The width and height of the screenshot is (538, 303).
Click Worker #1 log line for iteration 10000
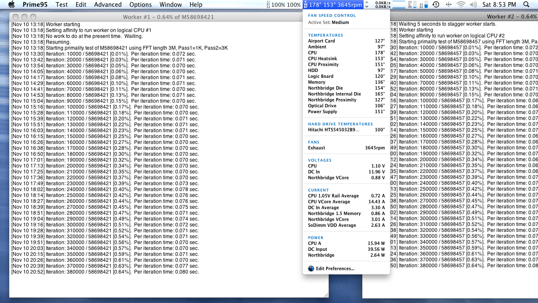click(x=103, y=54)
